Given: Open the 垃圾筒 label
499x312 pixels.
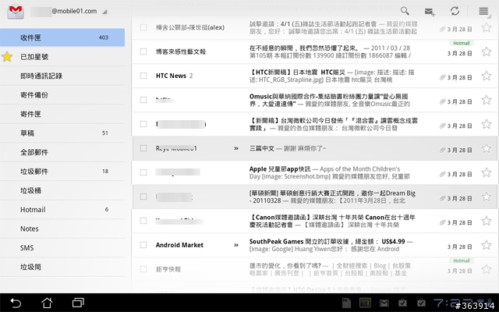Looking at the screenshot, I should pos(62,267).
